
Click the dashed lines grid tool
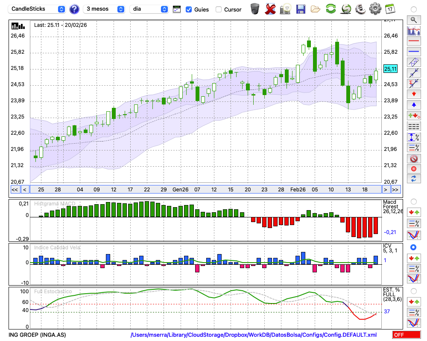coord(414,126)
